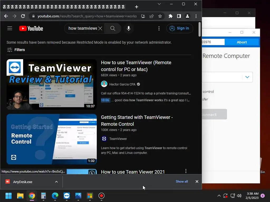Open Chrome profile avatar
The width and height of the screenshot is (270, 202).
187,16
